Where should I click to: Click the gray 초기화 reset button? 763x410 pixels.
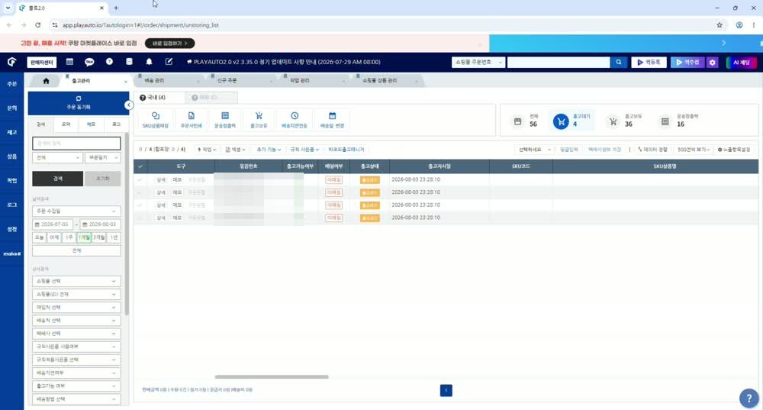point(103,179)
